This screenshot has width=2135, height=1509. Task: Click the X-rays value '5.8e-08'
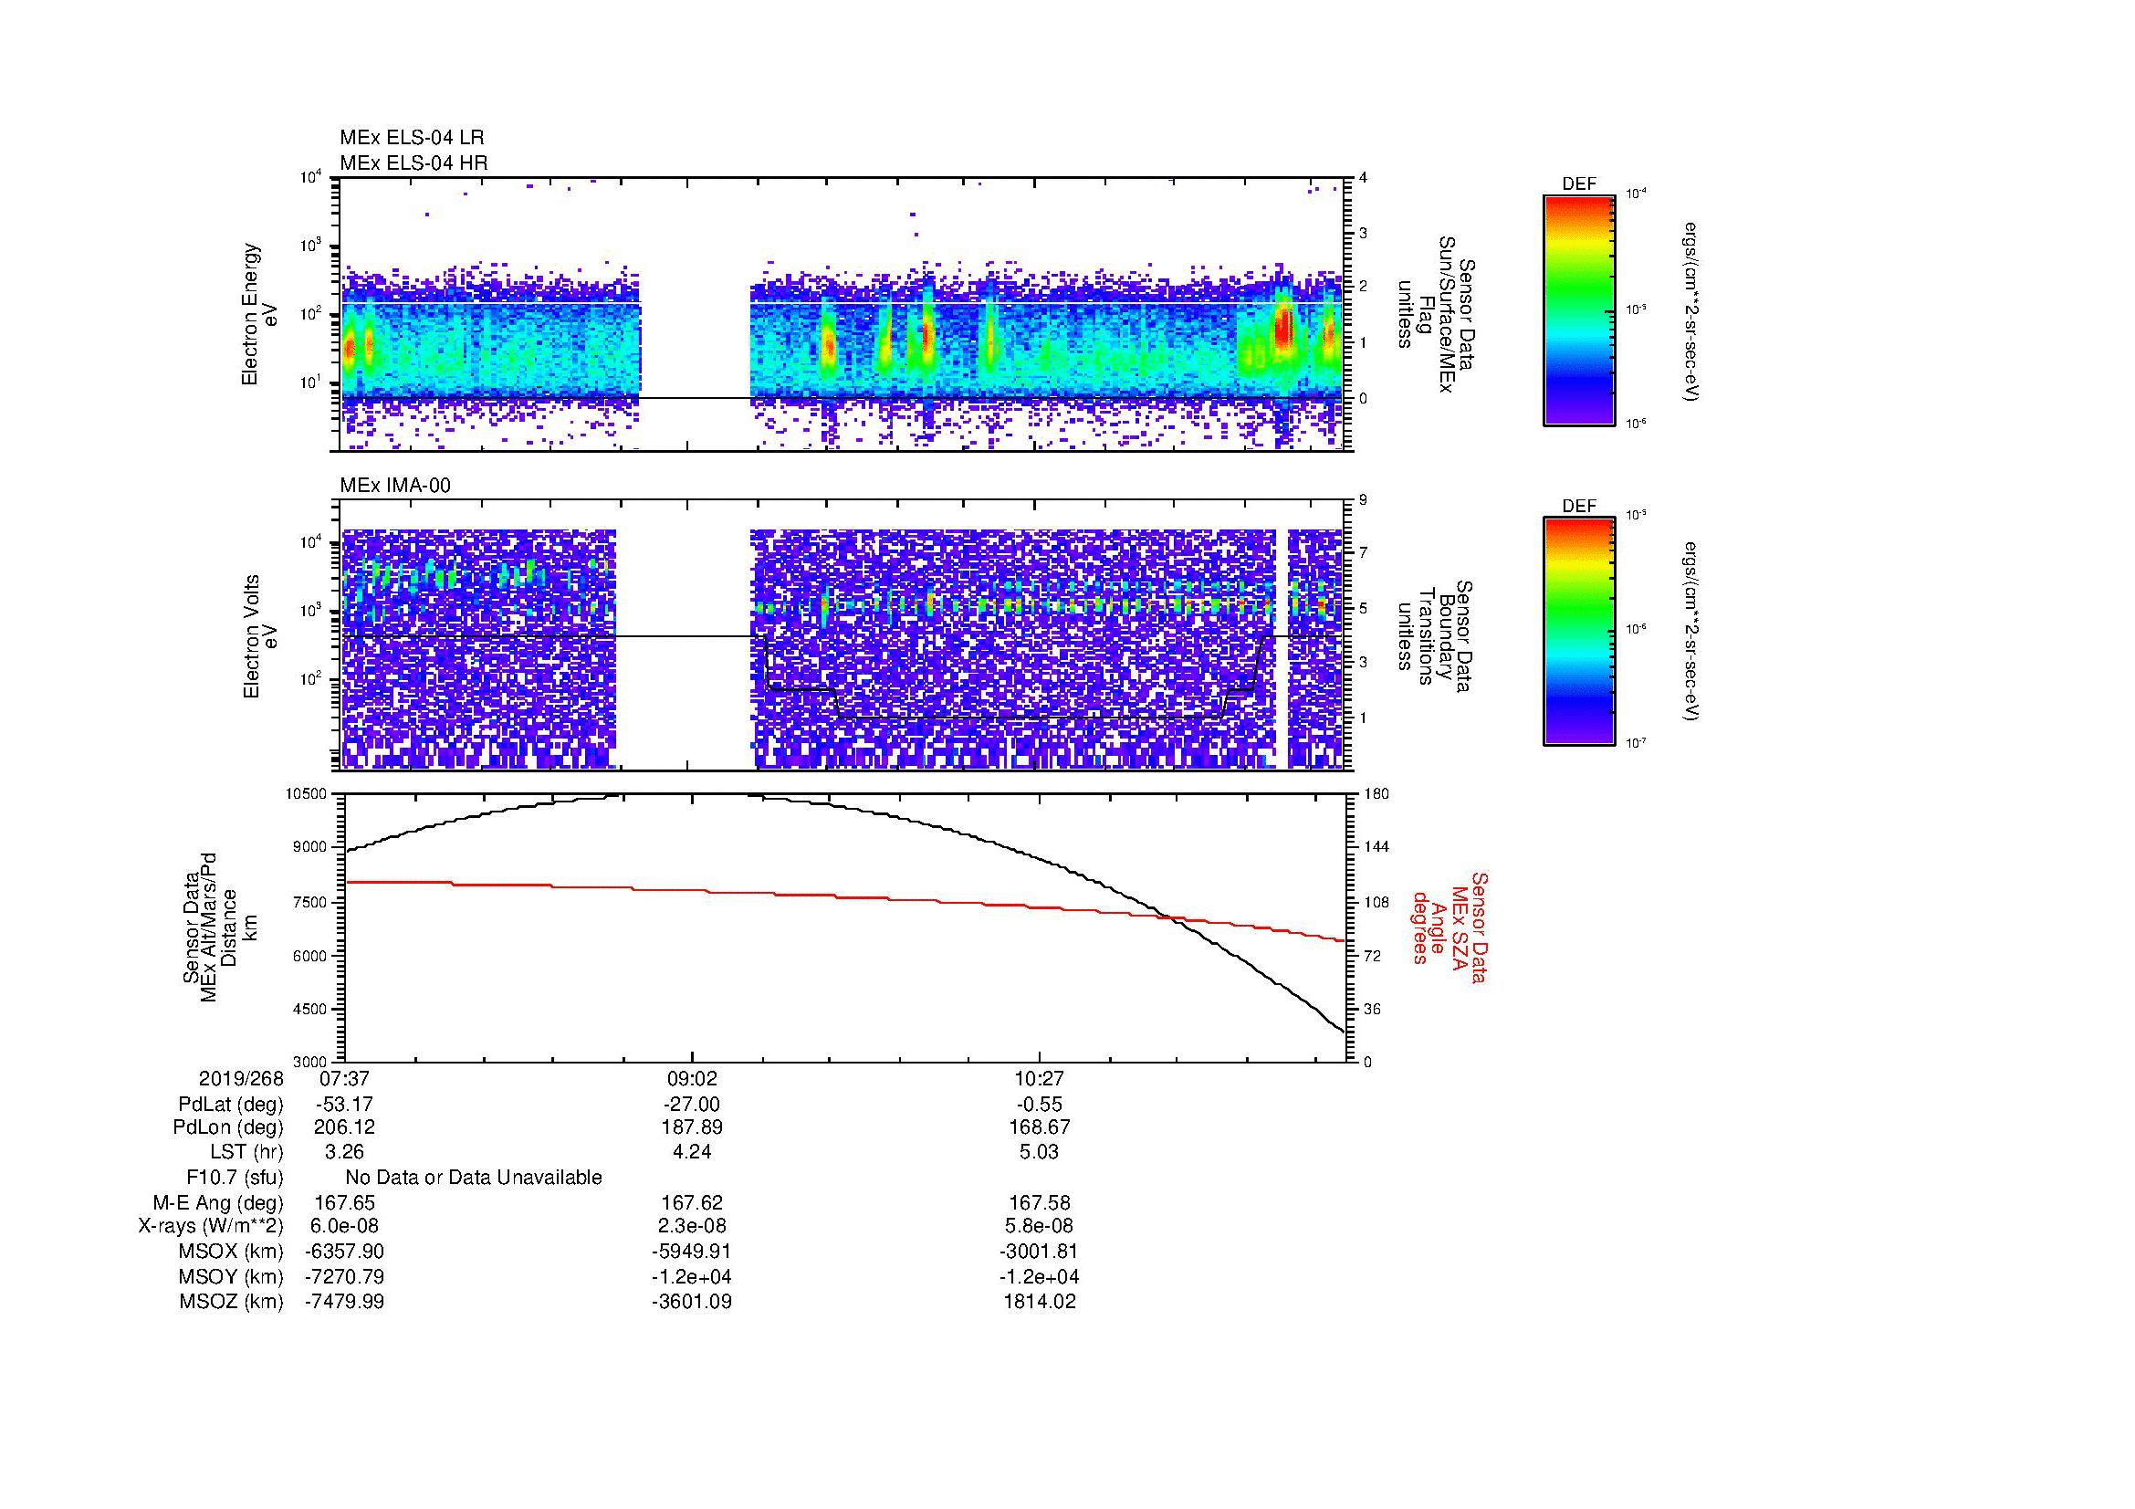1040,1227
